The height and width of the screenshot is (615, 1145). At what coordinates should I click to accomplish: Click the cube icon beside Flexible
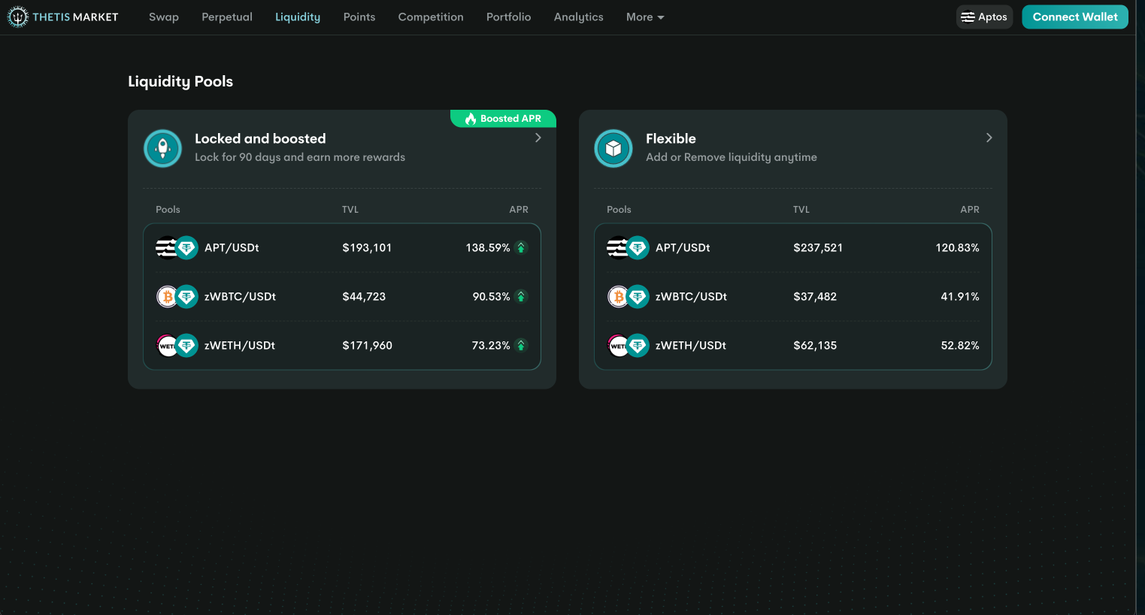coord(613,148)
